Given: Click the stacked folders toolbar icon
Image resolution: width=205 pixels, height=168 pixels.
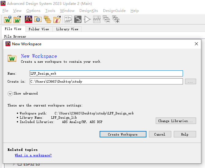Looking at the screenshot, I should [x=47, y=19].
